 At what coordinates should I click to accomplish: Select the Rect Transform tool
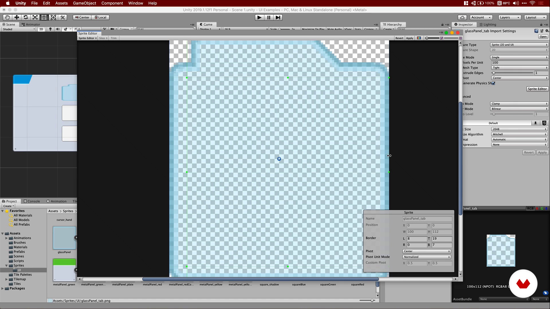click(44, 17)
